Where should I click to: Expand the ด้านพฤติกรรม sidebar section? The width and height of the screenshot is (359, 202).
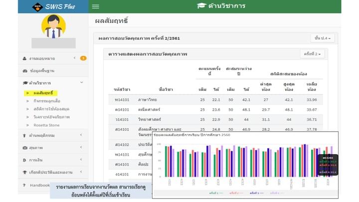(x=81, y=136)
